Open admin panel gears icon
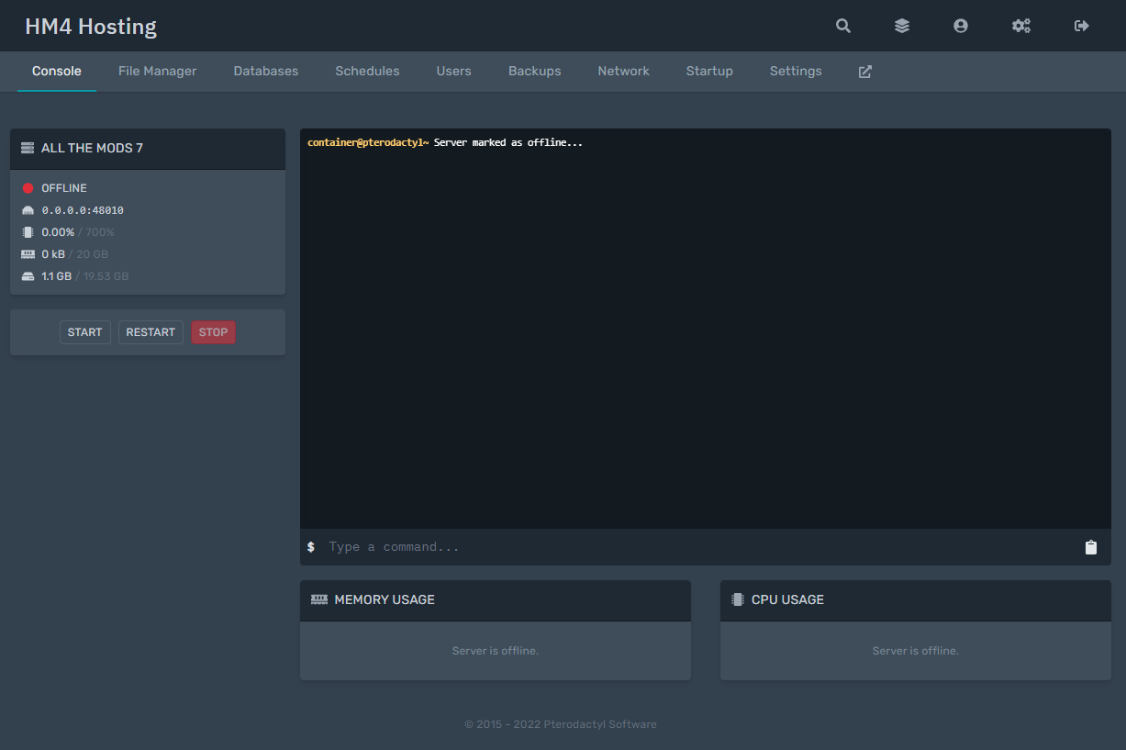 [x=1021, y=26]
